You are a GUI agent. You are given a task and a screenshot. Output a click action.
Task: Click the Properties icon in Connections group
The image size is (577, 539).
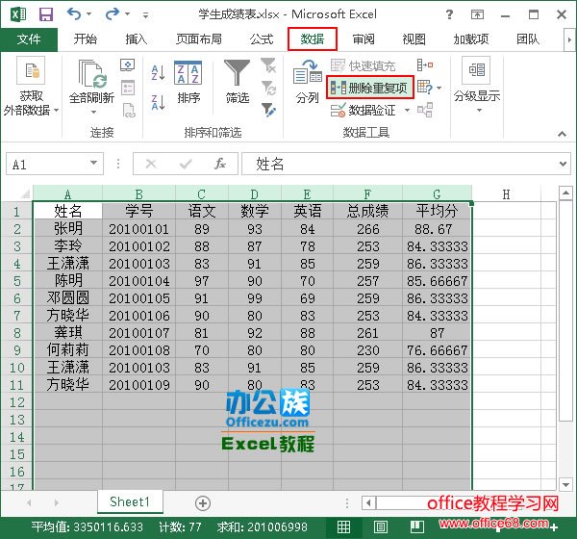[x=128, y=88]
